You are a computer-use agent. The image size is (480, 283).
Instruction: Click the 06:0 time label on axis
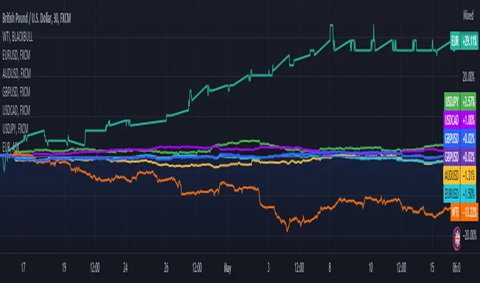456,268
